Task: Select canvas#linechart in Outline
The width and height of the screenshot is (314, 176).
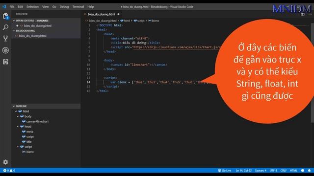Action: pos(37,121)
